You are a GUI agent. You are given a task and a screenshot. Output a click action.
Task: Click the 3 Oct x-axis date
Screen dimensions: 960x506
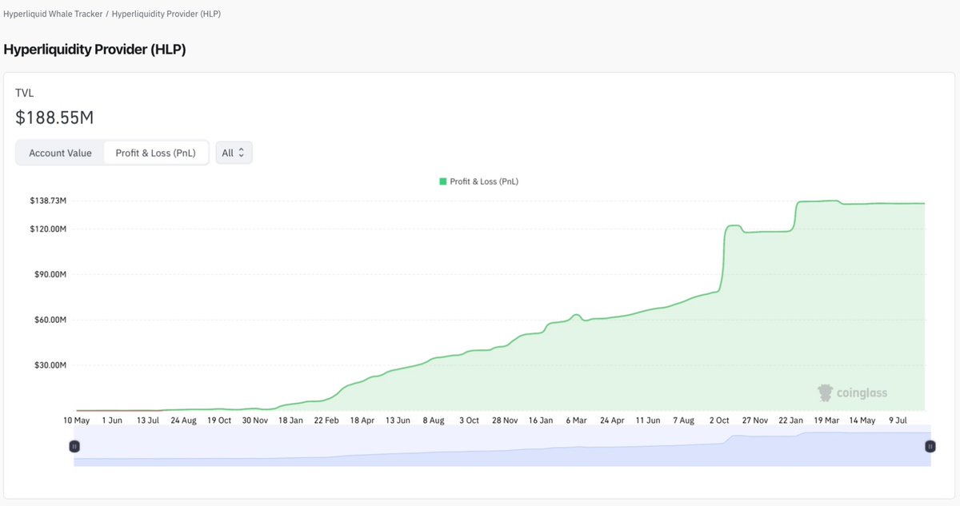(x=470, y=420)
